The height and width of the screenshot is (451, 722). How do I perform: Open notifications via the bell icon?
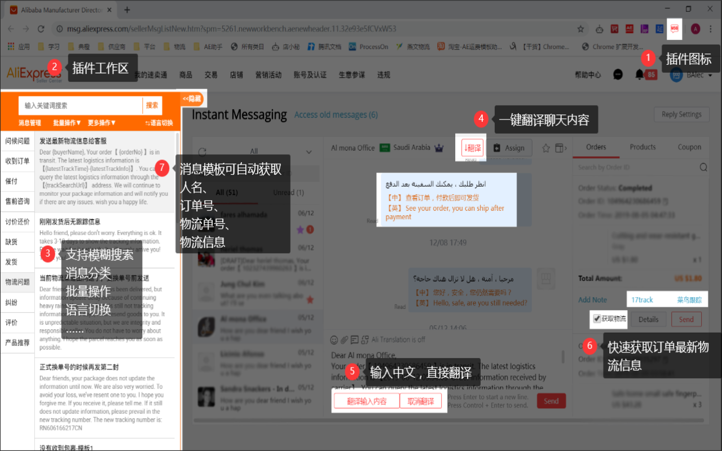[x=639, y=74]
